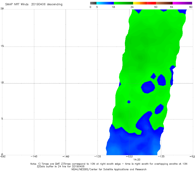
Task: Click the green segment of the color bar
Action: point(123,3)
